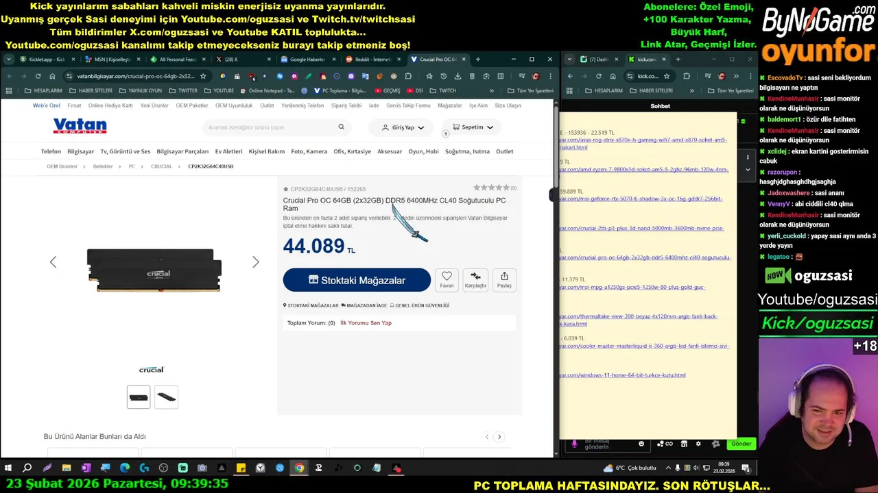
Task: Expand hidden bookmarks chevron in left browser
Action: 491,90
